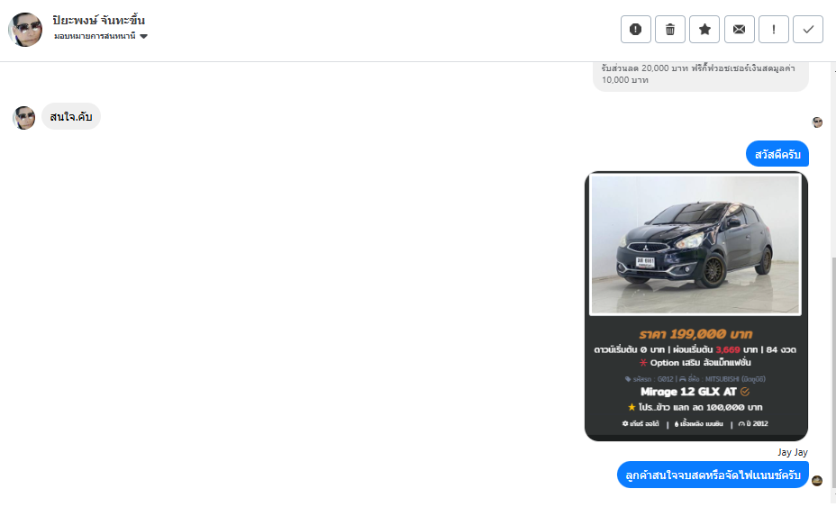Open the customer profile picture in the header
836x507 pixels.
pyautogui.click(x=25, y=30)
